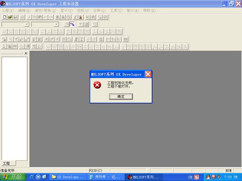Switch to the GX Developer folder taskbar item
This screenshot has width=242, height=181.
67,177
